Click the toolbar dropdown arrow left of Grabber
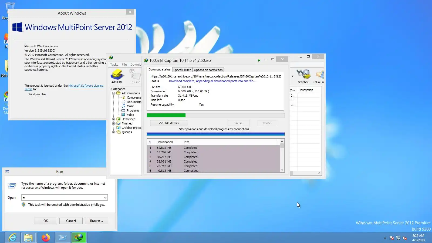This screenshot has width=432, height=243. click(x=292, y=76)
